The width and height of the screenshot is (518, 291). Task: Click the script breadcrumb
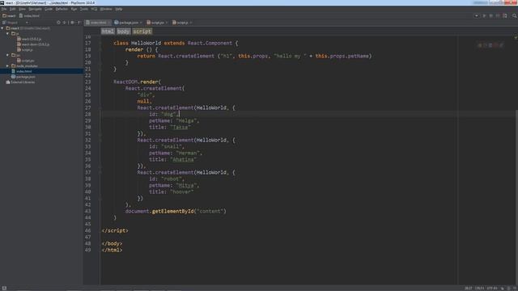(142, 32)
